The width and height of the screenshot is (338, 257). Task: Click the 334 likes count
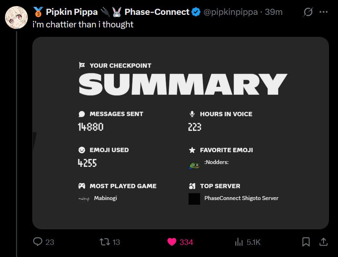186,242
